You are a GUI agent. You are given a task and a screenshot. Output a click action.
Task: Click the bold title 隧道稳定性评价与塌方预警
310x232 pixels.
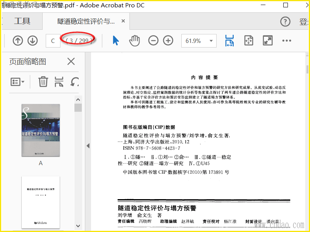(x=157, y=208)
